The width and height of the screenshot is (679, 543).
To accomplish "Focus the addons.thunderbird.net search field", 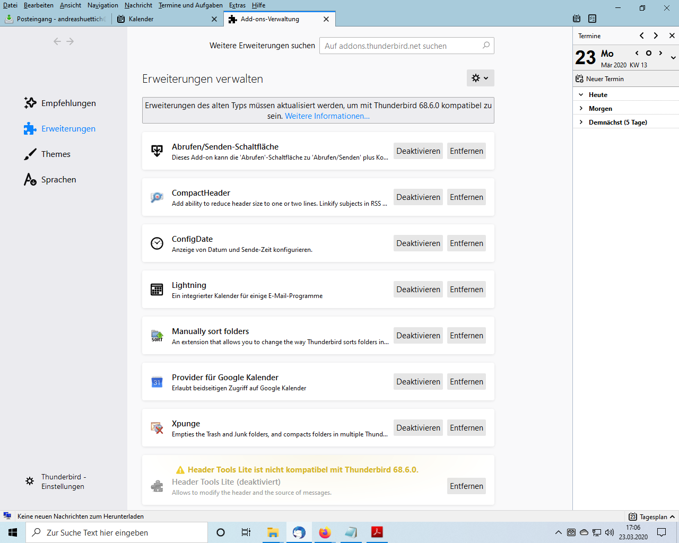I will [401, 46].
